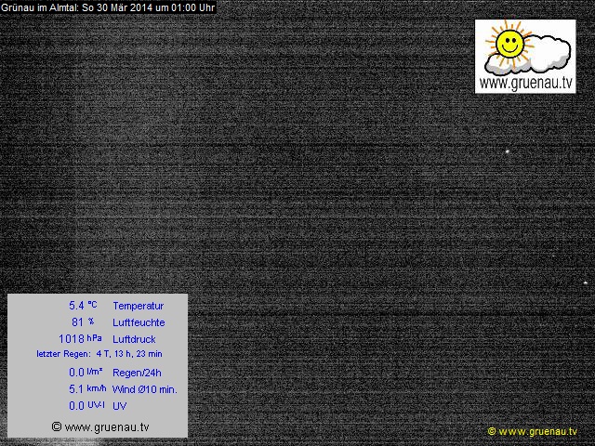Click the '0.0 UV-I' value
This screenshot has height=446, width=595.
(86, 405)
